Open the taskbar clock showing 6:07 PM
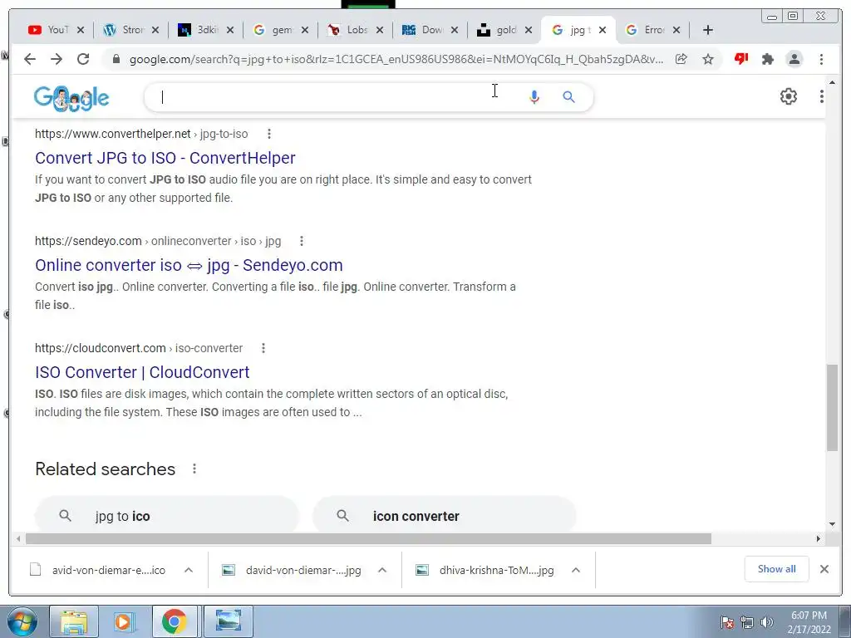This screenshot has width=851, height=638. pyautogui.click(x=809, y=622)
